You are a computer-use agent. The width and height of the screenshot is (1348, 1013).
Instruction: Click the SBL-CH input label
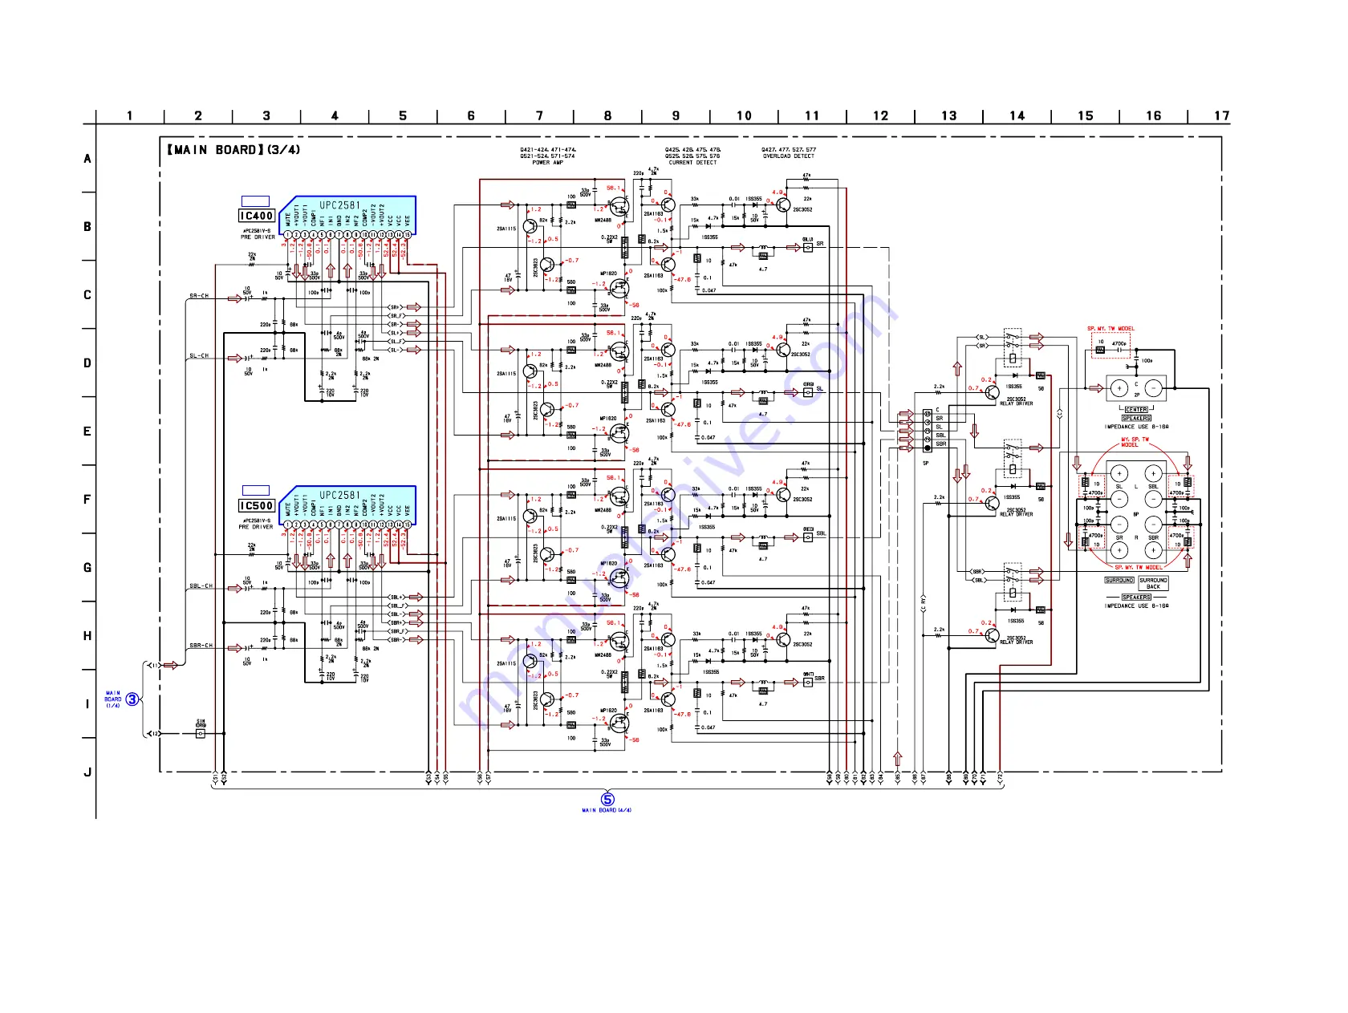[x=201, y=586]
